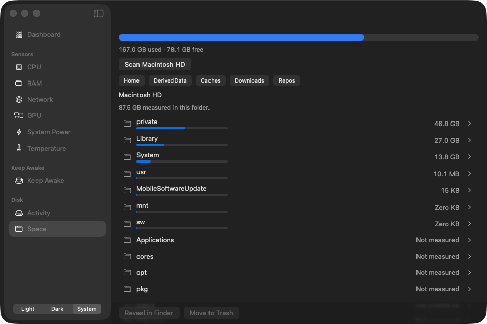487x324 pixels.
Task: Open the Keep Awake page
Action: (57, 180)
